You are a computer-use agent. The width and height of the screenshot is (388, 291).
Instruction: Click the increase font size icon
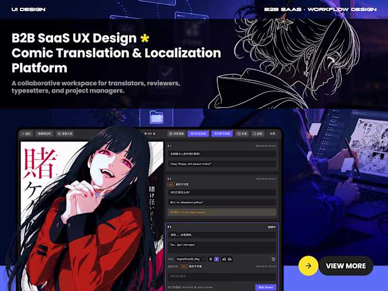[x=224, y=259]
